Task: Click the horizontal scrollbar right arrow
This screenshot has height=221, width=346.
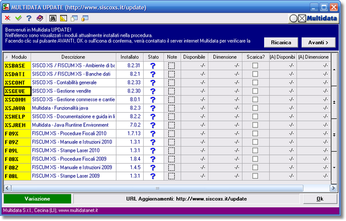Action: tap(333, 188)
